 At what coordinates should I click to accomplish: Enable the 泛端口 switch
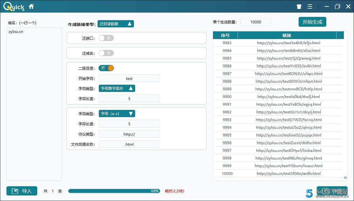[106, 38]
